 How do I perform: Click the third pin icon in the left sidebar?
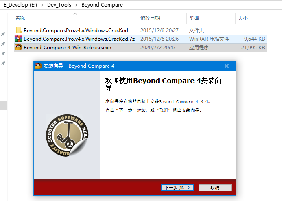coord(3,53)
